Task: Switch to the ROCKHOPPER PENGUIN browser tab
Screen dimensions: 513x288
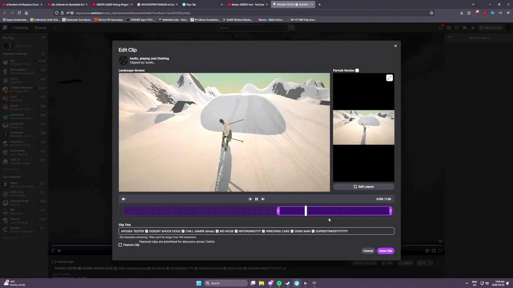Action: (157, 4)
